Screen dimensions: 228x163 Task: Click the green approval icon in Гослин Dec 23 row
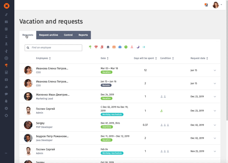point(161,111)
